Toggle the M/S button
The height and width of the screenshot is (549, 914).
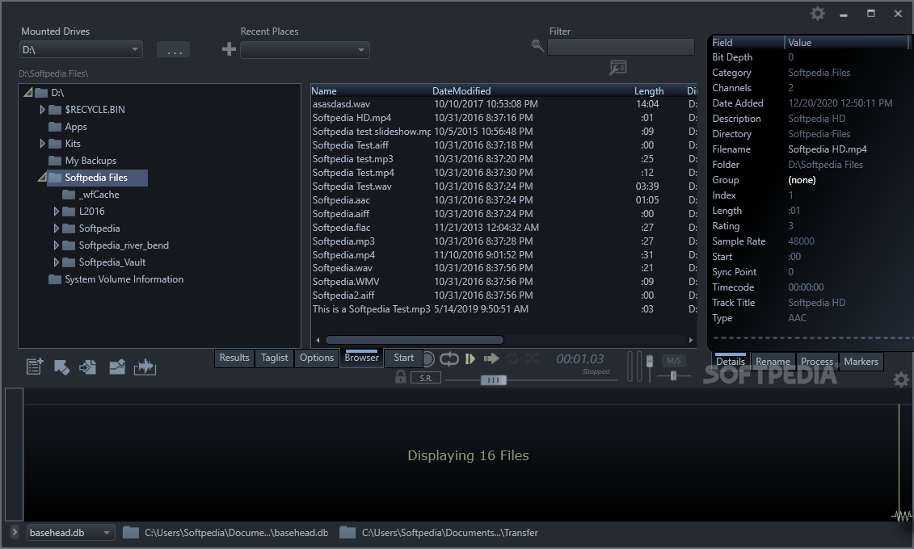(673, 360)
